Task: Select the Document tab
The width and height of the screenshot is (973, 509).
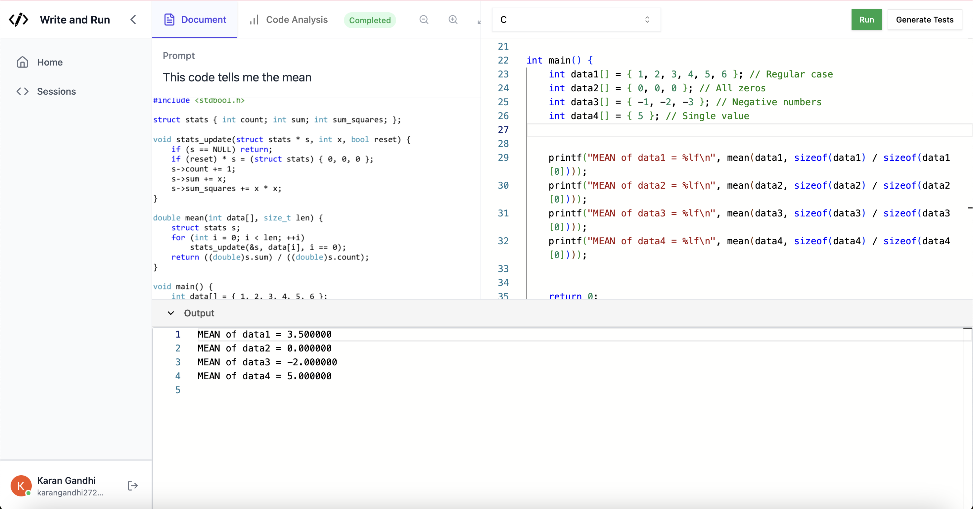Action: pos(203,20)
